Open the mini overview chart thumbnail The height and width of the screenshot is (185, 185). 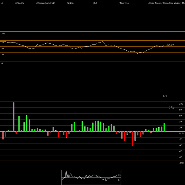pos(91,177)
